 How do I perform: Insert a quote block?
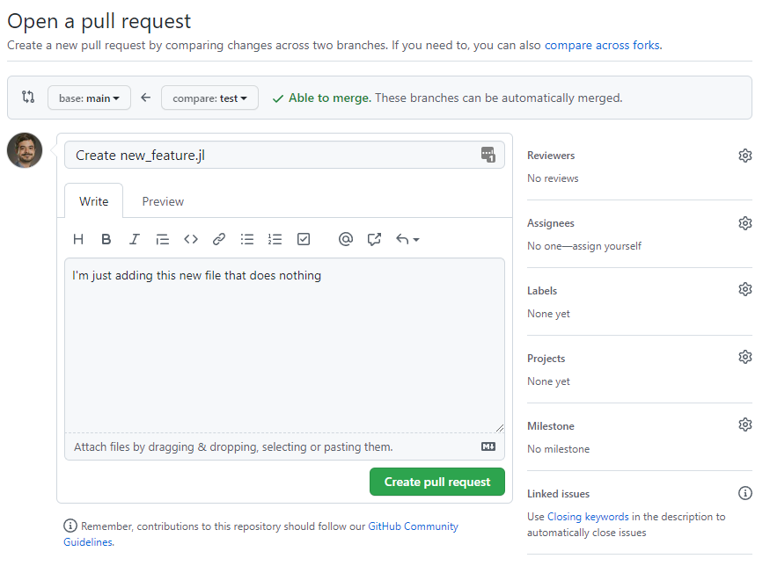[163, 239]
